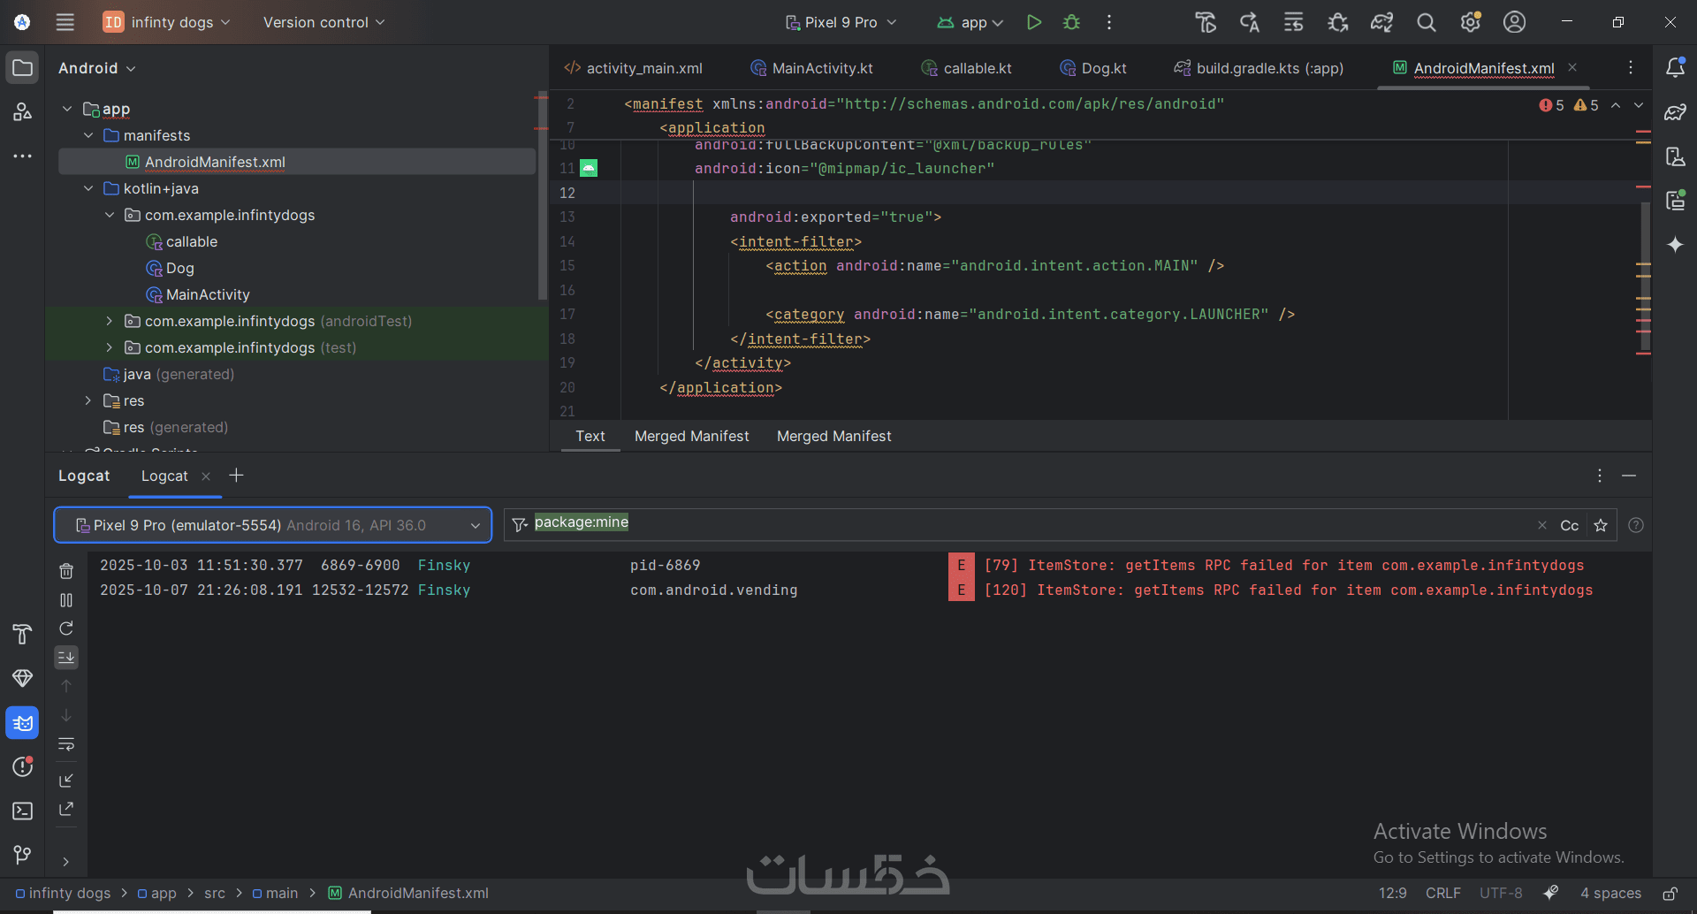Switch to MainActivity.kt tab
The image size is (1697, 914).
811,68
